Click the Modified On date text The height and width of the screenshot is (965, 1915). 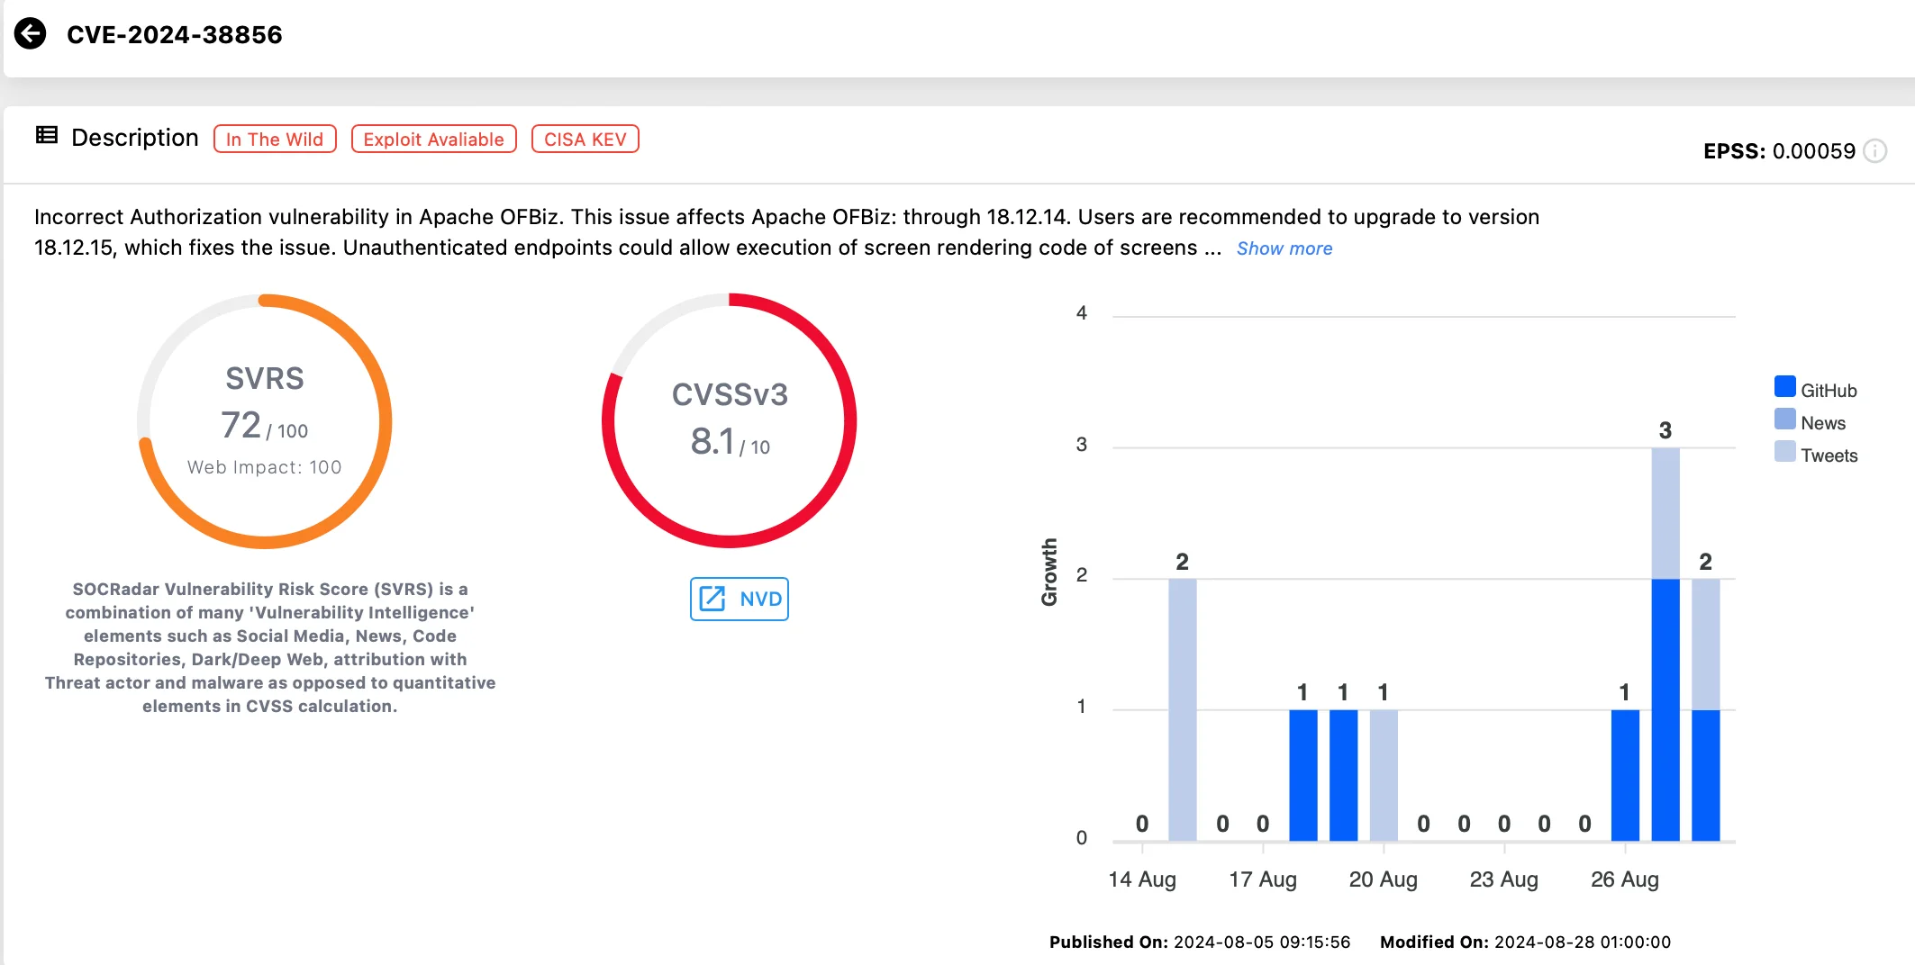tap(1525, 942)
